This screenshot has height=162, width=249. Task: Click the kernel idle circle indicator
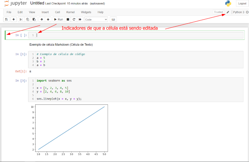tap(247, 12)
